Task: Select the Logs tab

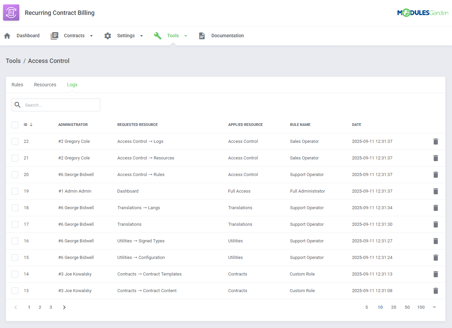Action: coord(72,85)
